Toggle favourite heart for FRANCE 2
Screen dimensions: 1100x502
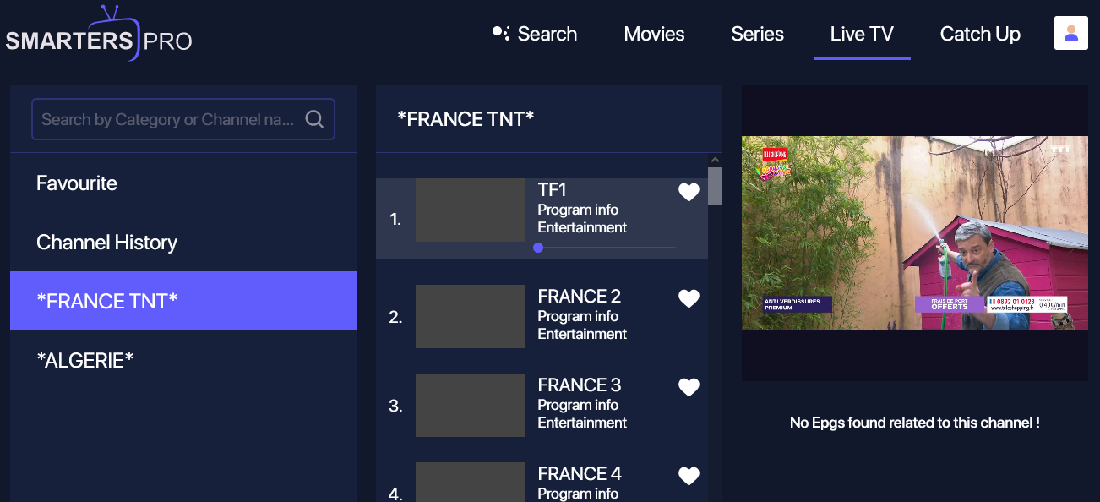coord(689,298)
